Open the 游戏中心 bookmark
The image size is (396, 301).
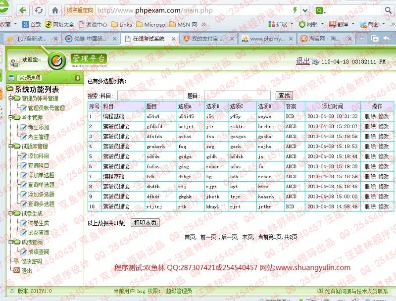coord(93,24)
